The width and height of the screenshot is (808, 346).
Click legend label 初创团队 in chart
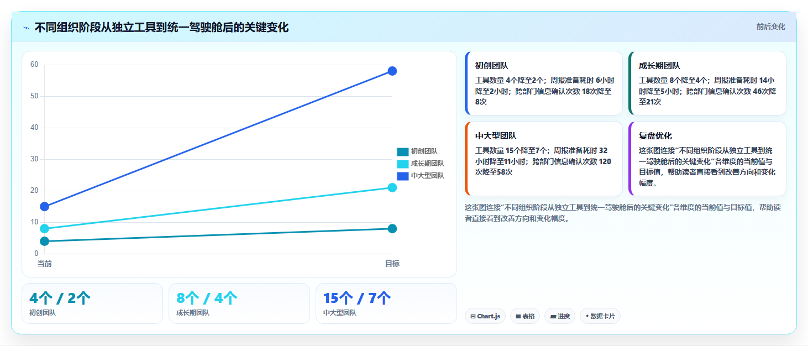[424, 152]
